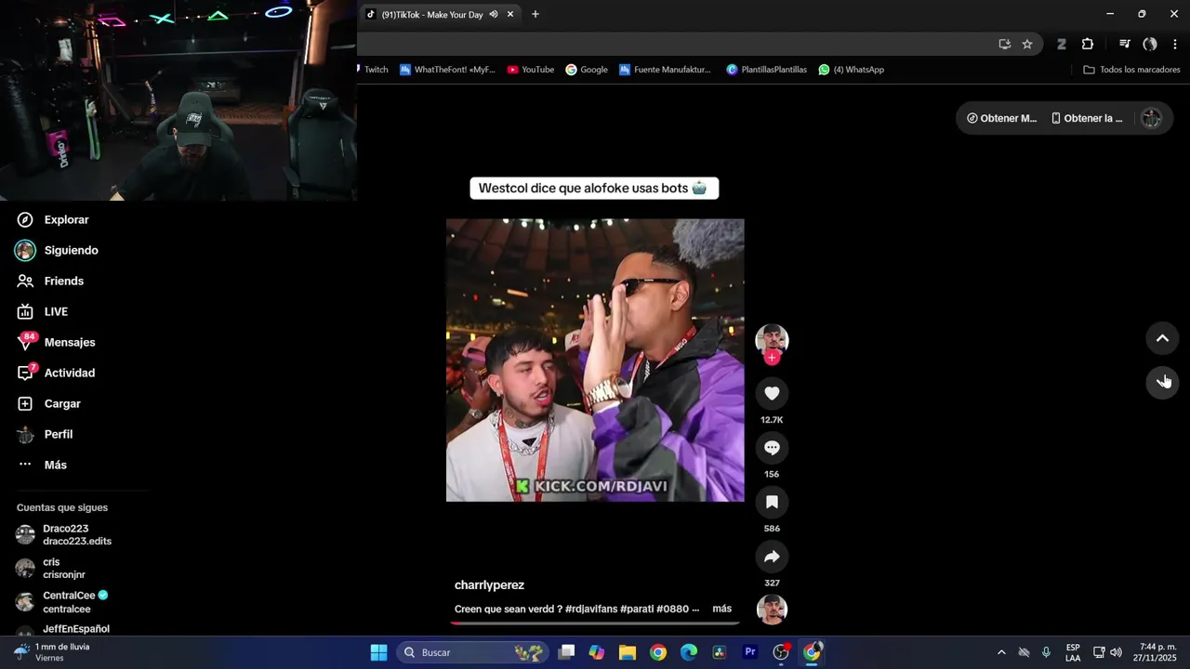Seek on the video progress bar
The width and height of the screenshot is (1190, 669).
595,623
